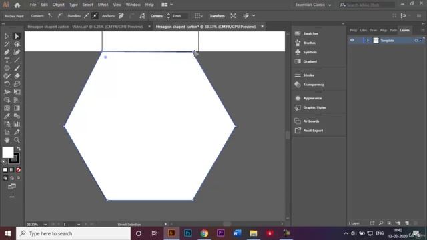The width and height of the screenshot is (427, 240).
Task: Open the Window menu
Action: click(x=133, y=5)
